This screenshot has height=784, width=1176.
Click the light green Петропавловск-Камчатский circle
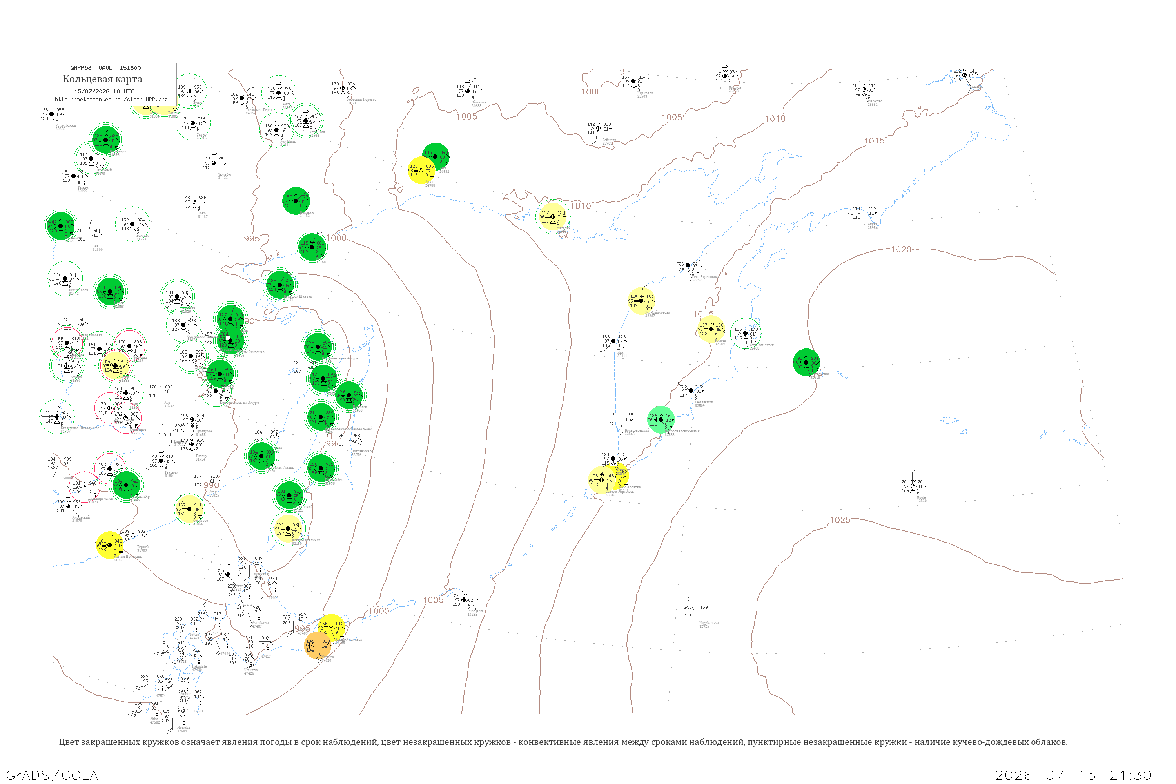661,419
